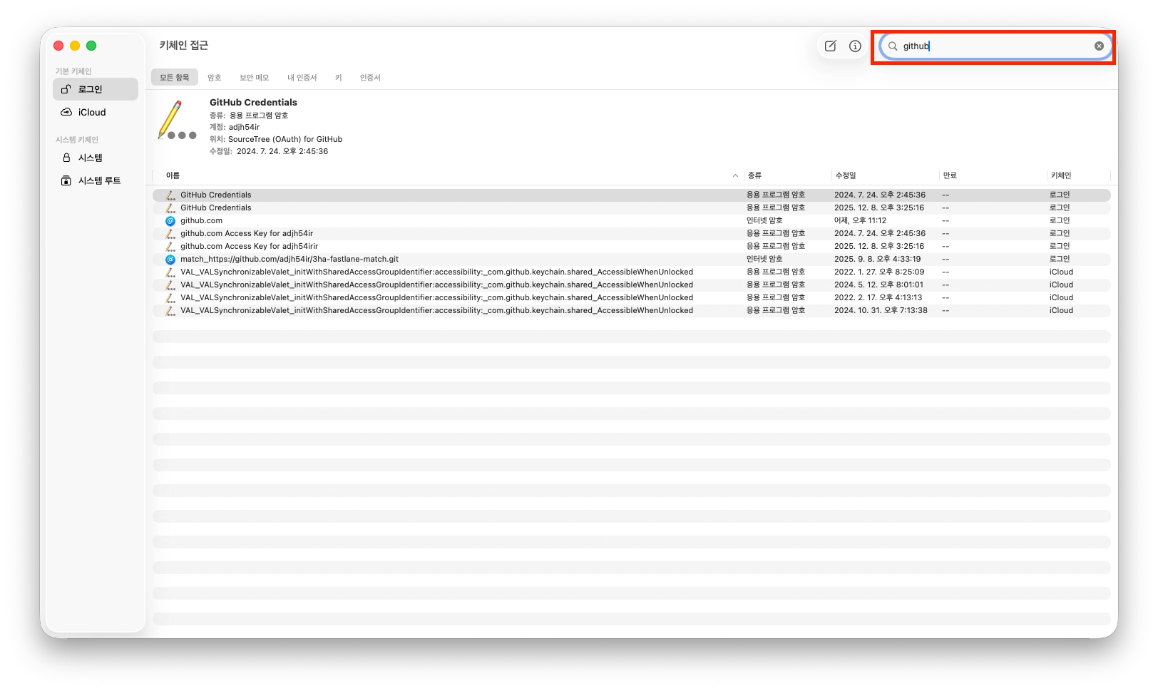Switch to the 암호 tab
1158x691 pixels.
pos(215,78)
